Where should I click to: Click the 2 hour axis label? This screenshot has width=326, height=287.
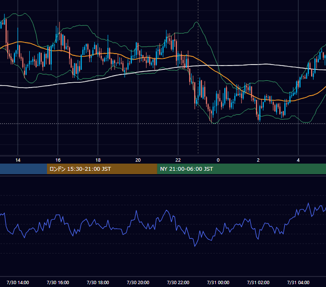258,160
